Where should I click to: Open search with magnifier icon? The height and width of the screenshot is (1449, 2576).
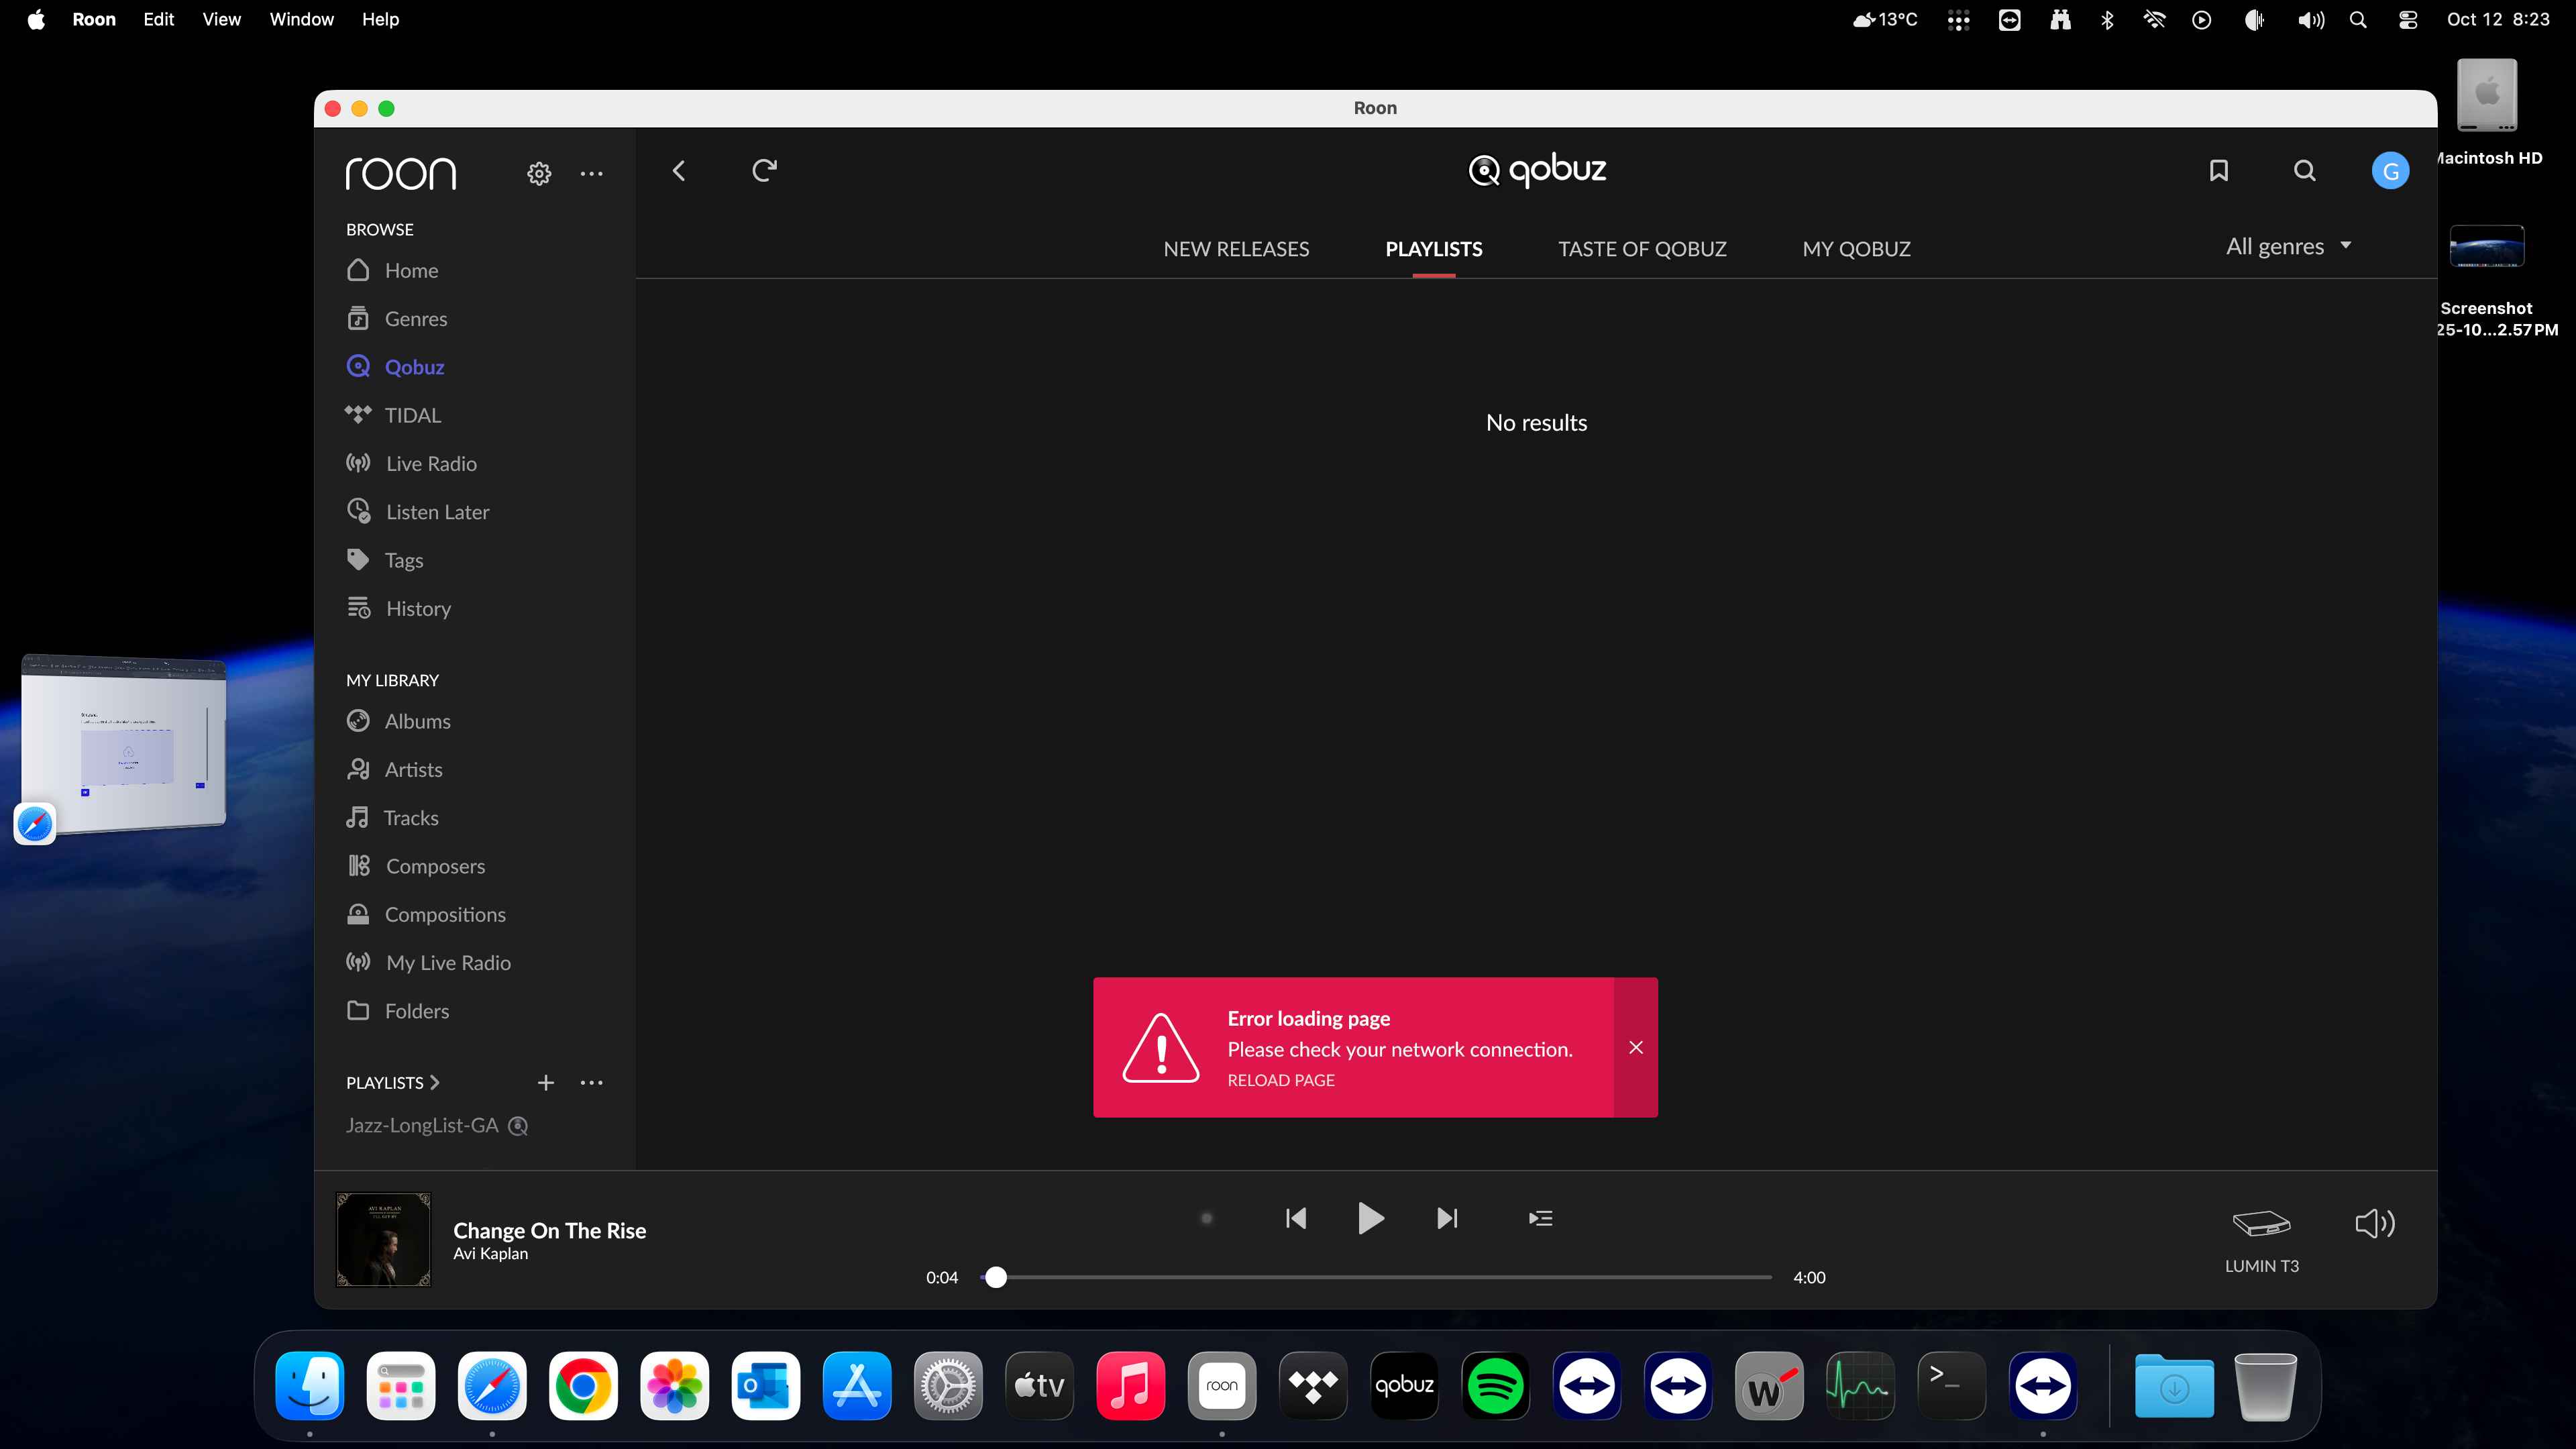tap(2304, 171)
